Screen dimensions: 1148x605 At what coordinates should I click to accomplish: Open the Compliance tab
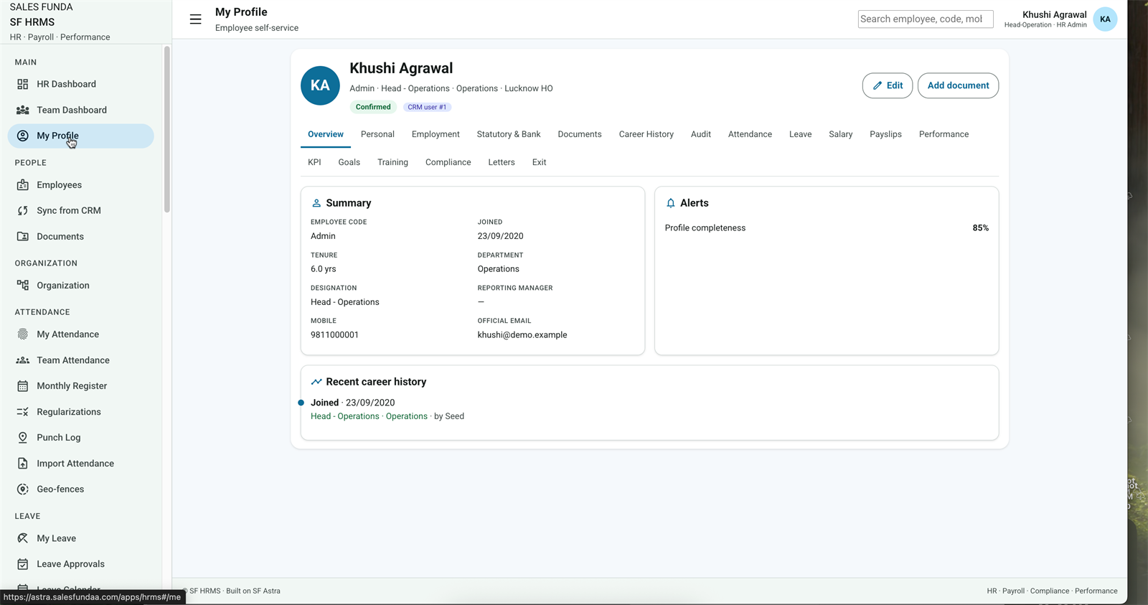click(x=448, y=162)
